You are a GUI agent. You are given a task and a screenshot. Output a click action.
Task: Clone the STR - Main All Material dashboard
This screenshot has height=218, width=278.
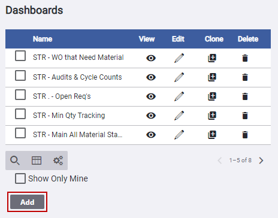212,135
